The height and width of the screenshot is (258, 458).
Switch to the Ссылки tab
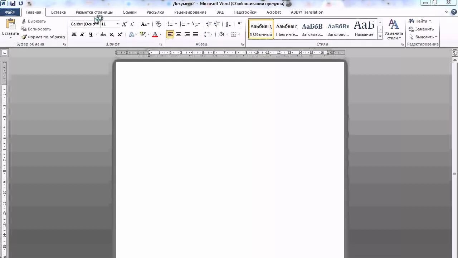click(130, 12)
